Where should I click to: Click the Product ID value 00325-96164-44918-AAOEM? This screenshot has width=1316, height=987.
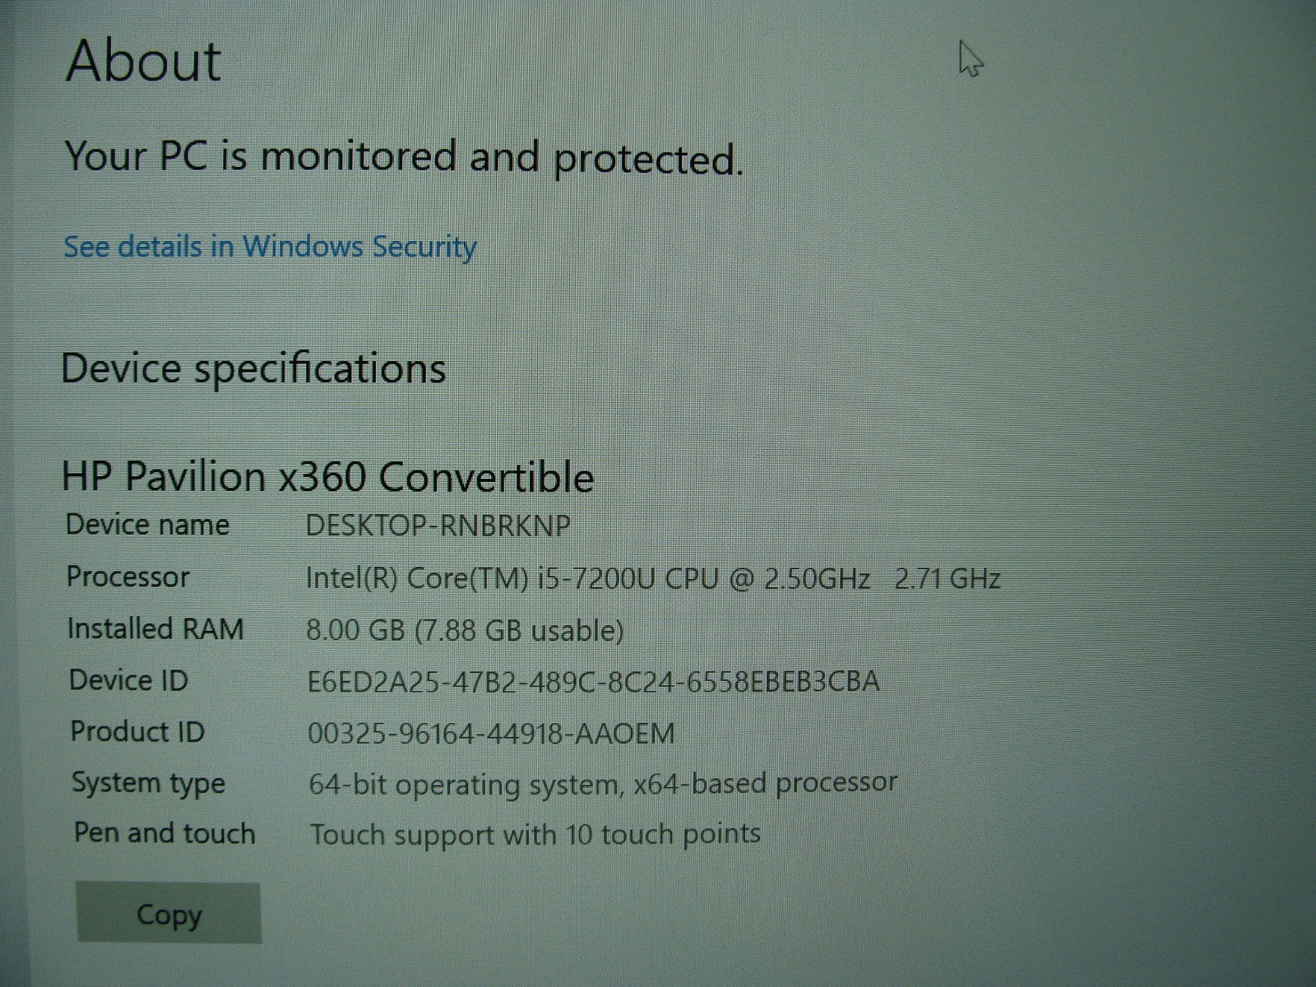pyautogui.click(x=491, y=733)
